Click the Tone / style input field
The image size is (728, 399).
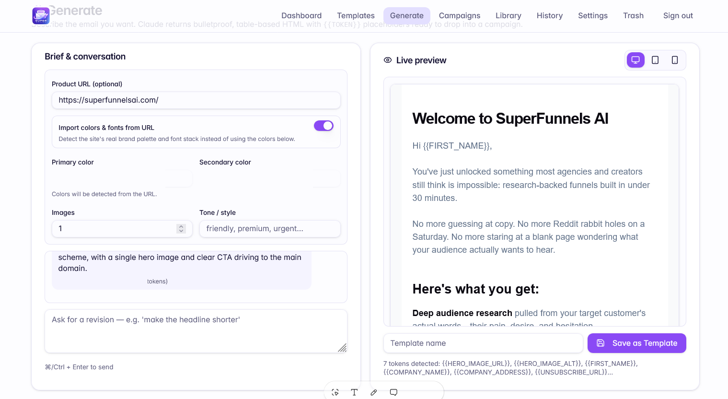pyautogui.click(x=270, y=229)
